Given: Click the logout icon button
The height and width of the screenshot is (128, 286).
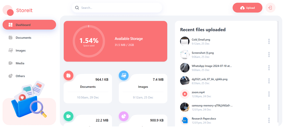Looking at the screenshot, I should (x=270, y=8).
